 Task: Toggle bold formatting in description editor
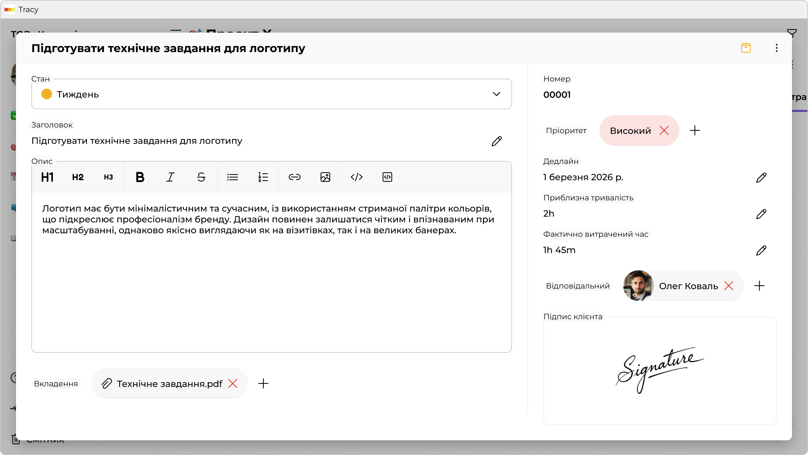[140, 177]
